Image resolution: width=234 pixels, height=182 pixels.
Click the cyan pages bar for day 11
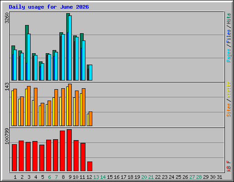pyautogui.click(x=84, y=61)
